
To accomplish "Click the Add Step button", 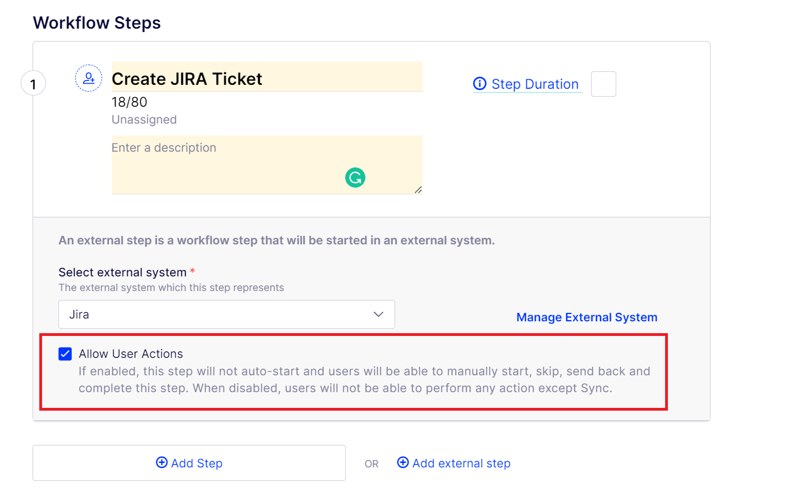I will pos(189,463).
